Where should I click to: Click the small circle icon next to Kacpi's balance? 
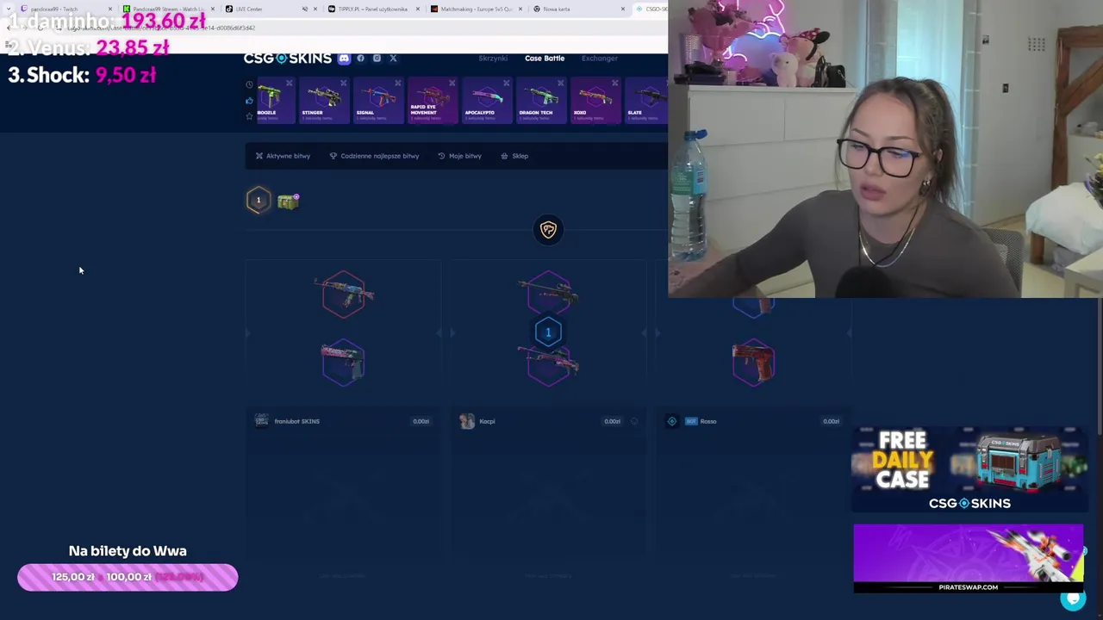click(x=634, y=421)
